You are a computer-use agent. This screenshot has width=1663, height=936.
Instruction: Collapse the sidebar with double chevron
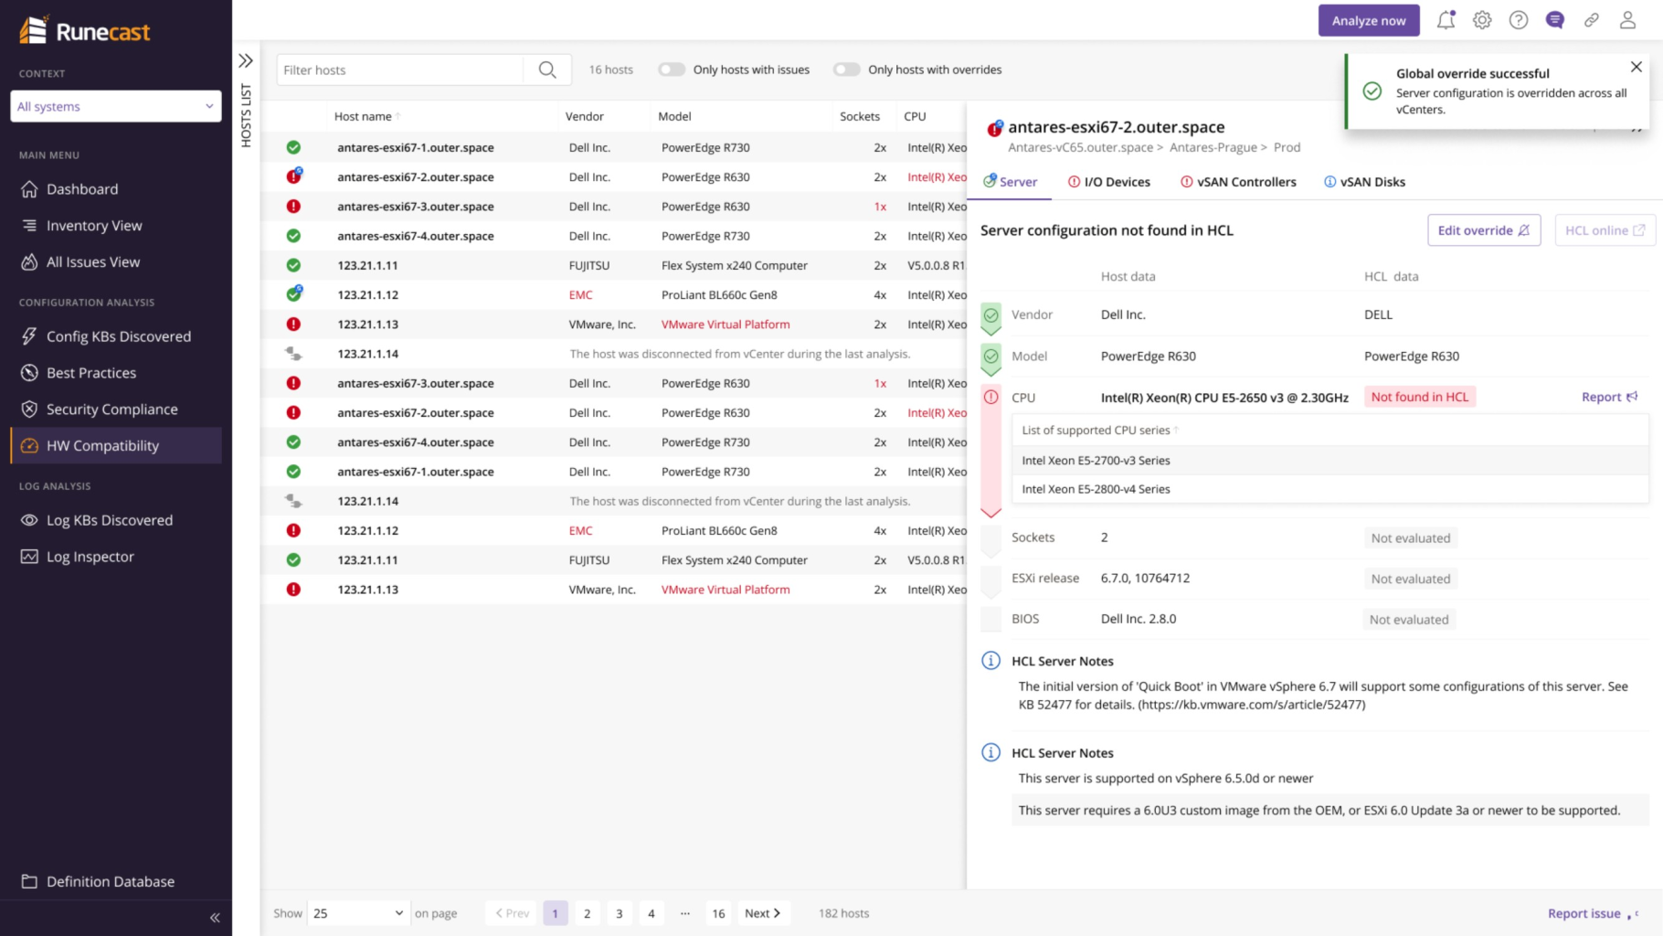coord(215,918)
